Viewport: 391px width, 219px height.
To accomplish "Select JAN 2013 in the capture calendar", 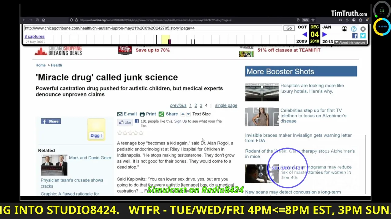I will (327, 34).
